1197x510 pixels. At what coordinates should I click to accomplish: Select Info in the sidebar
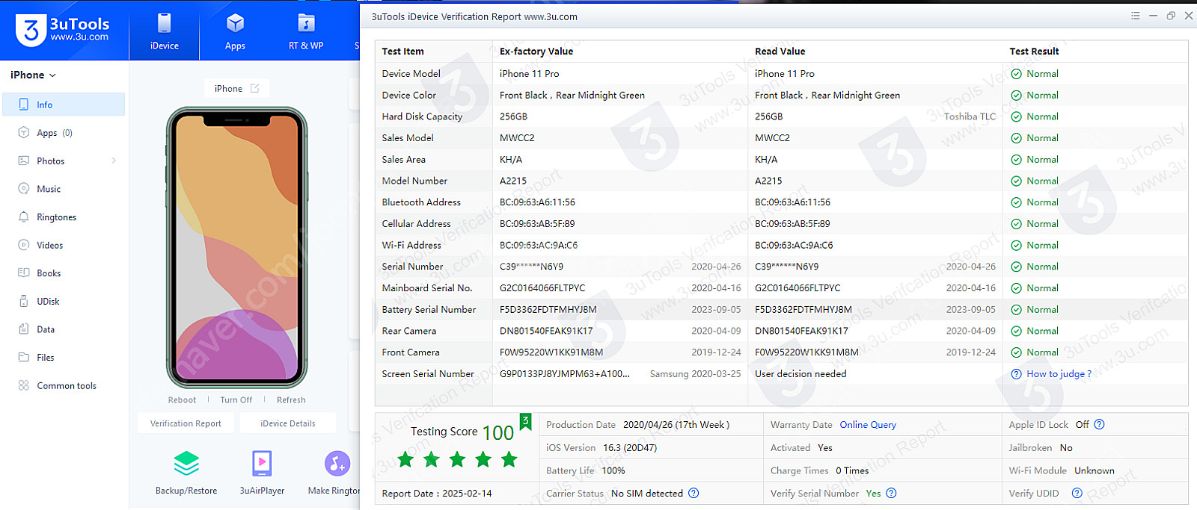click(64, 105)
